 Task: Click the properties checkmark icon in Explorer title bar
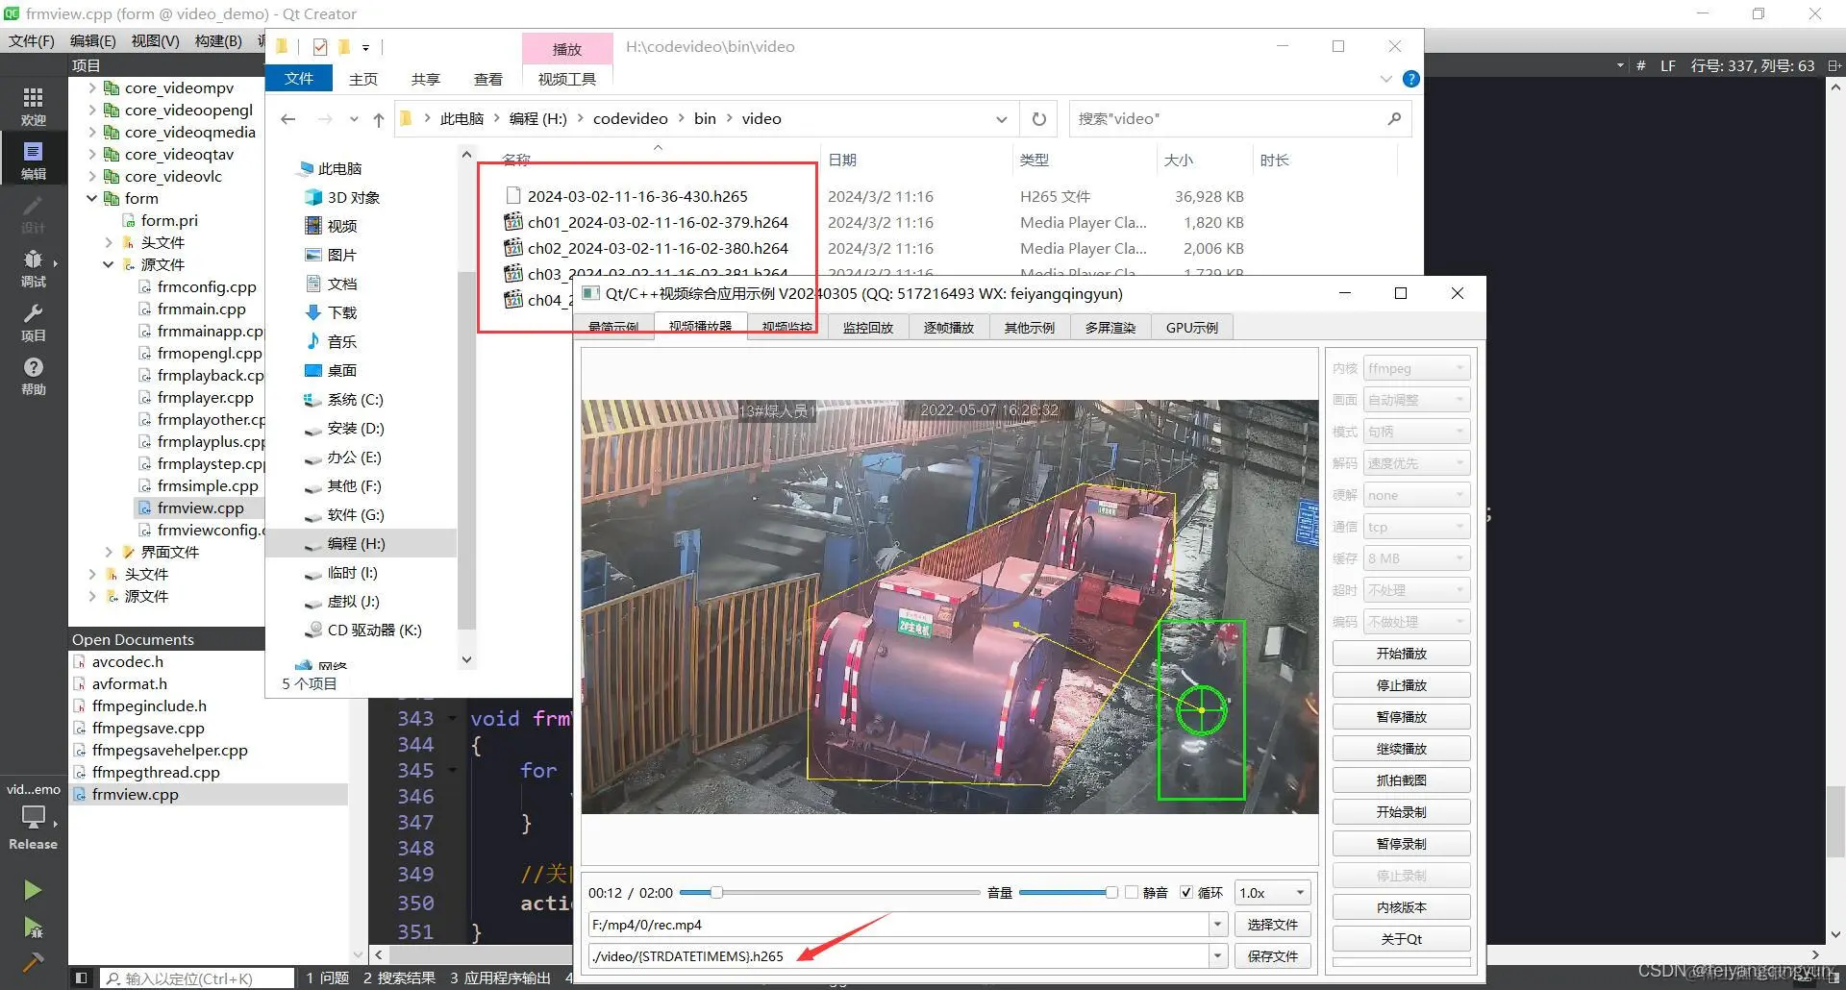click(320, 46)
